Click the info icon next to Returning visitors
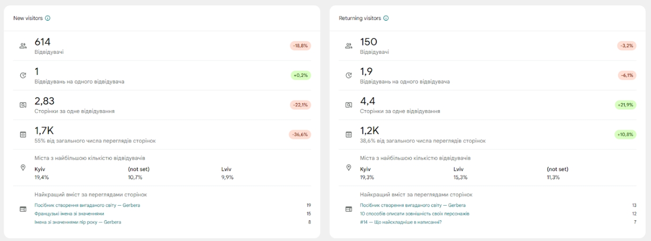 pyautogui.click(x=386, y=18)
